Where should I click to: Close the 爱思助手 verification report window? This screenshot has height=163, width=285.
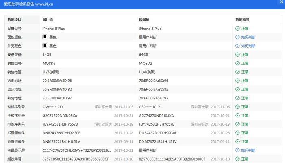(x=281, y=2)
